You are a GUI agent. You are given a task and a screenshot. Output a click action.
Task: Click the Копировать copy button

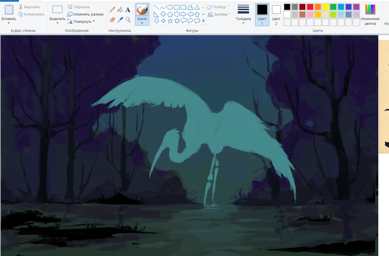coord(31,14)
